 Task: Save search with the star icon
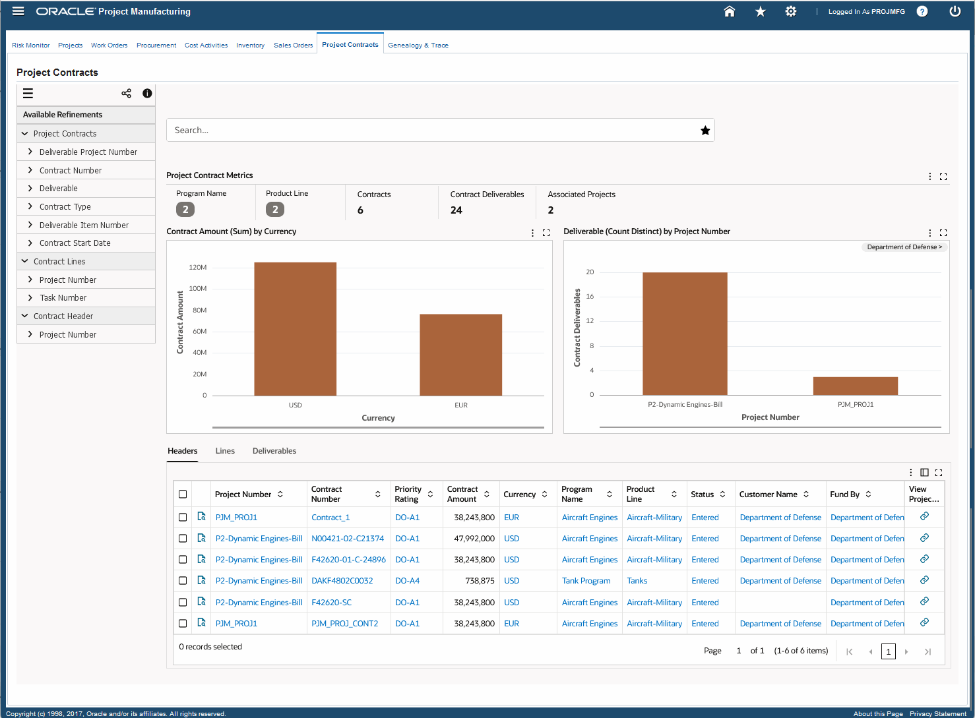[x=705, y=131]
